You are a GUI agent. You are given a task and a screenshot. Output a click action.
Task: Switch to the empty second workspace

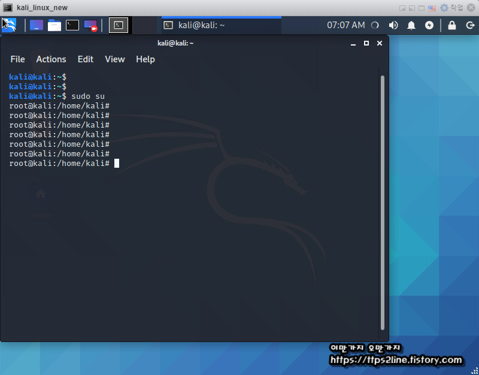tap(145, 25)
